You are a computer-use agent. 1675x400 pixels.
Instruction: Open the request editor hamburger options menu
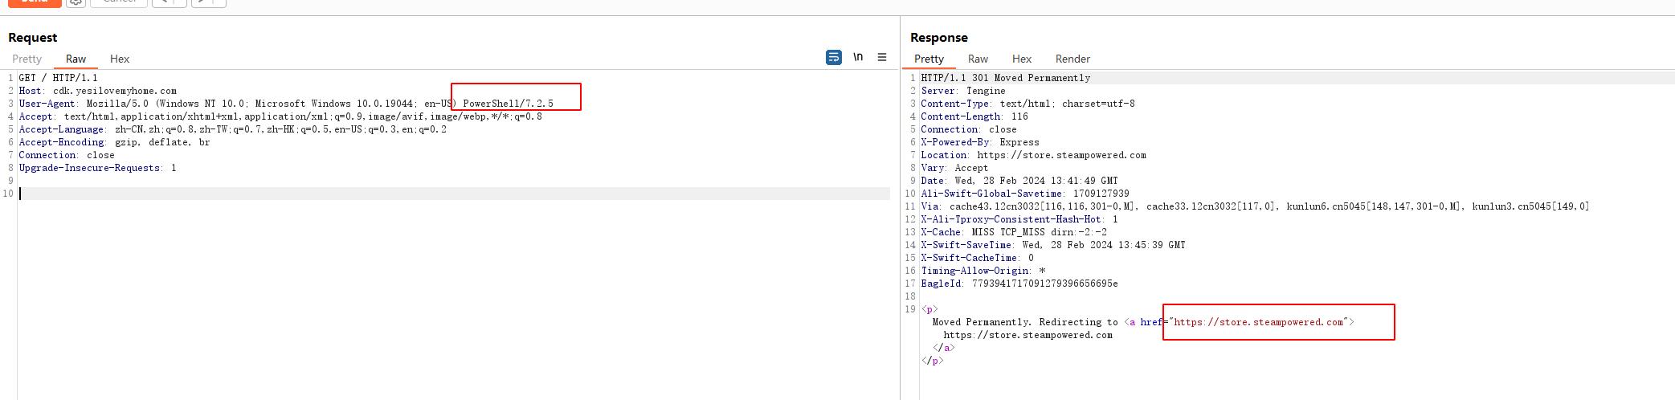pos(882,57)
